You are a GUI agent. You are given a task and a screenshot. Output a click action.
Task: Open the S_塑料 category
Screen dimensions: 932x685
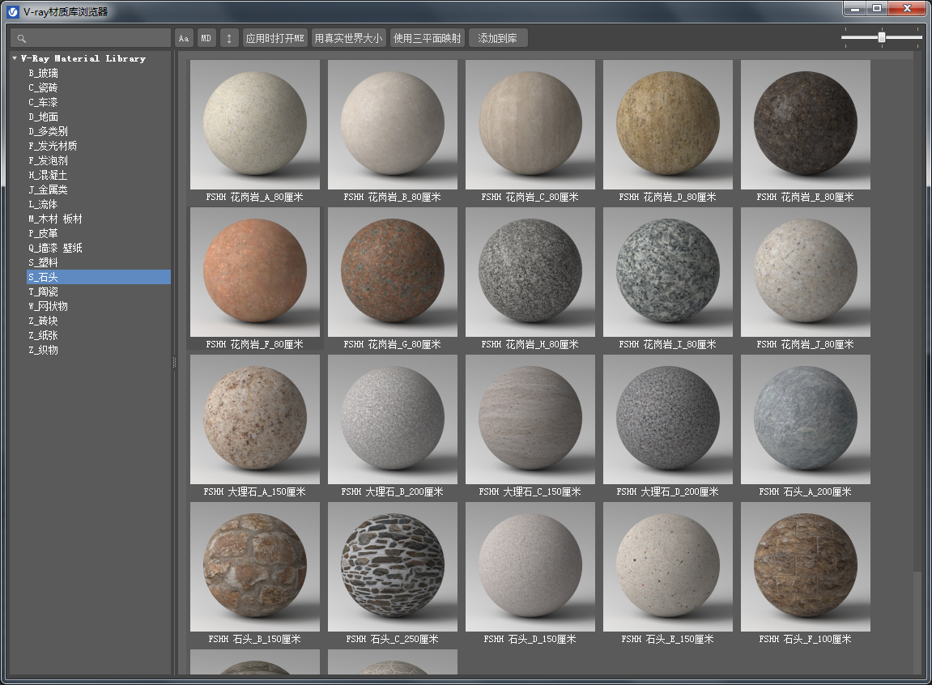43,262
